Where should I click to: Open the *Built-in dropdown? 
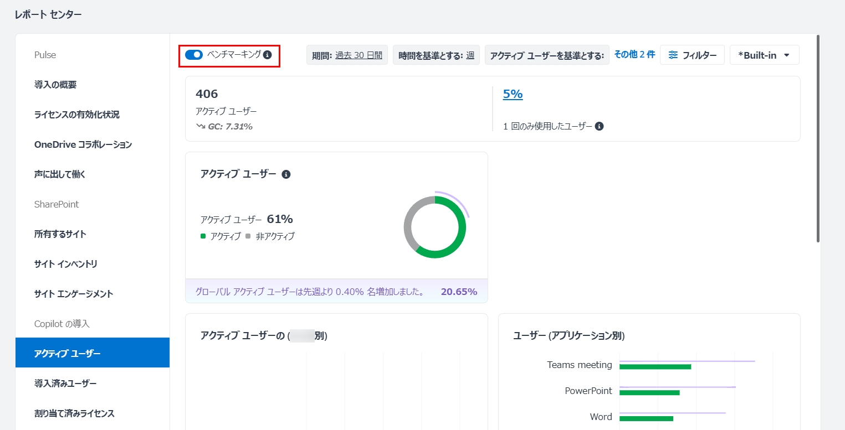pos(765,55)
